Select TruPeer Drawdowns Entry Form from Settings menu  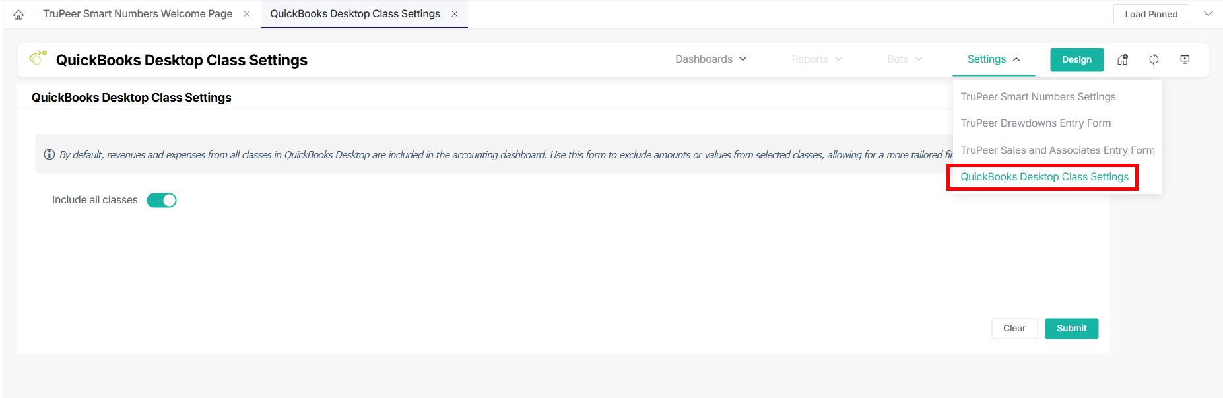(1036, 123)
